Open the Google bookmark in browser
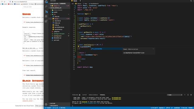This screenshot has width=194, height=109. (x=32, y=4)
